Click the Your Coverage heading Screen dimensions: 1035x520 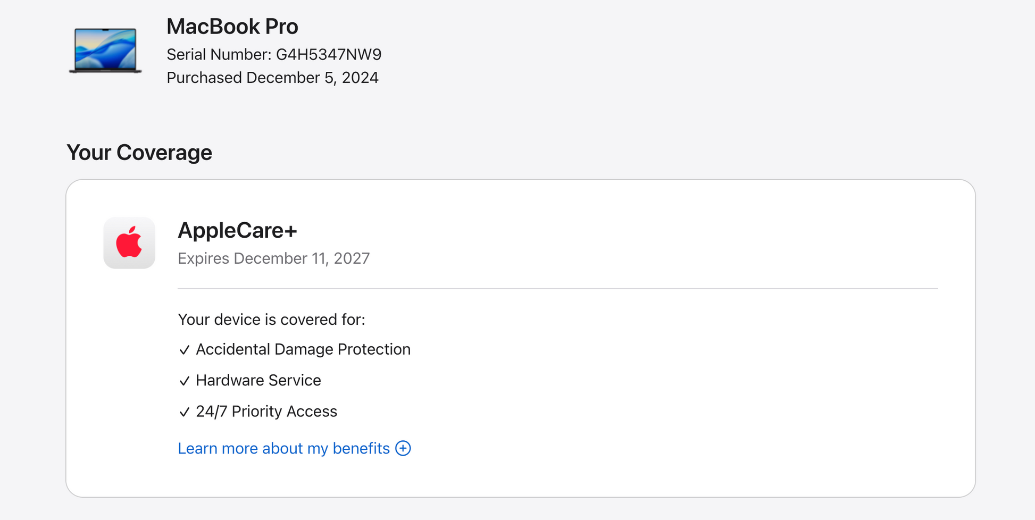139,153
